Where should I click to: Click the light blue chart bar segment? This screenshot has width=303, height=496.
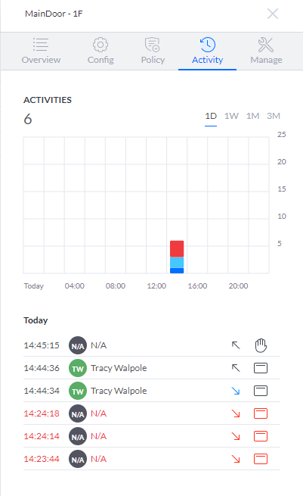(177, 263)
